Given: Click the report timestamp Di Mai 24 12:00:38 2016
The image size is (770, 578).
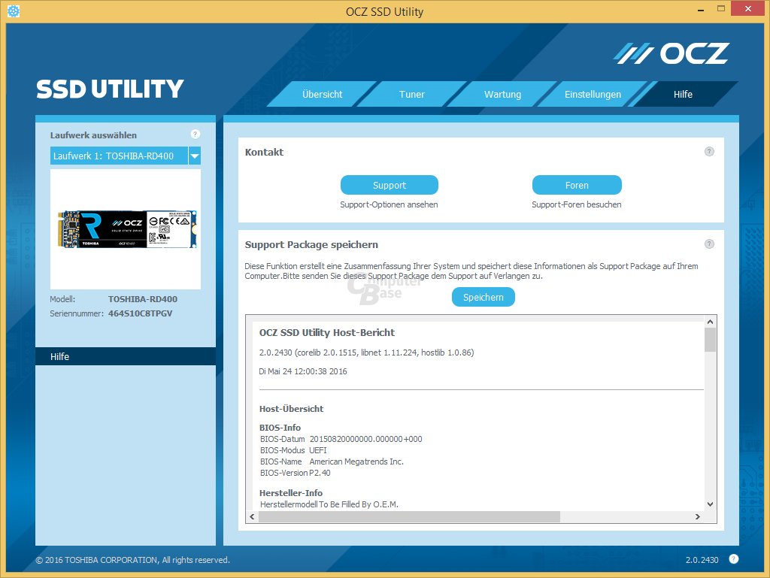Looking at the screenshot, I should 303,371.
